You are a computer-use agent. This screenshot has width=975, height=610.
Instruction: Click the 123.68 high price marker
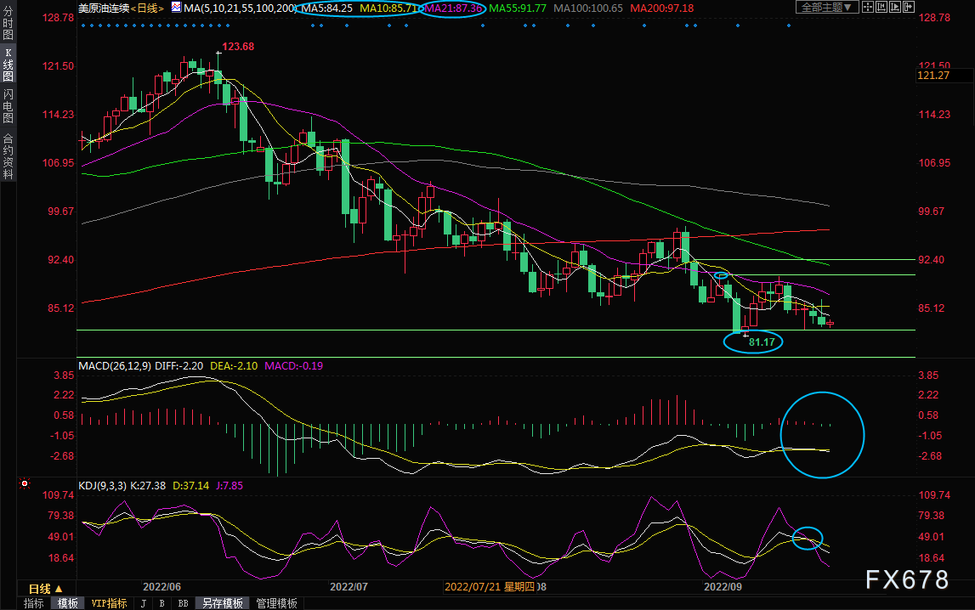coord(238,47)
